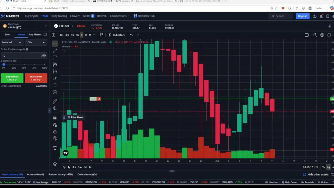Click the Sell/Market button

tap(36, 78)
